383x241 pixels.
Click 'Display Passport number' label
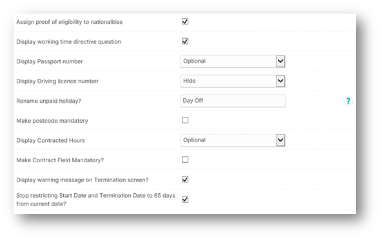click(50, 61)
